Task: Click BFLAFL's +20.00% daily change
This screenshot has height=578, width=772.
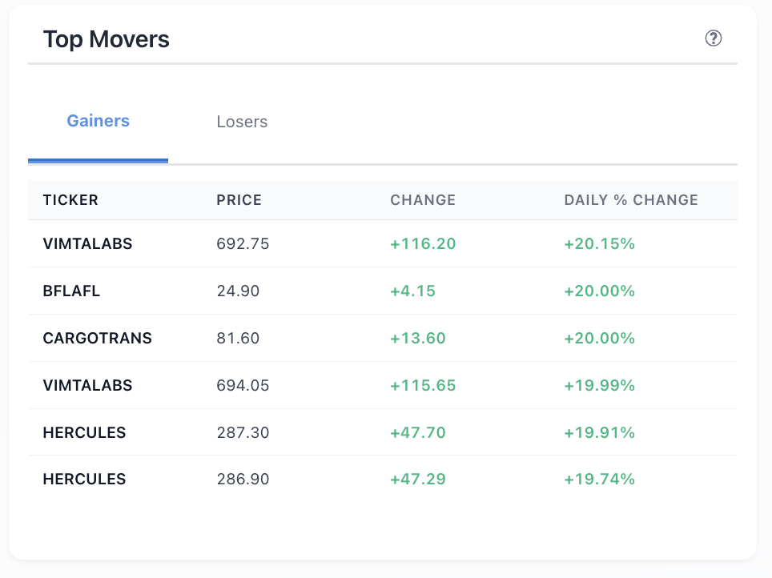Action: pyautogui.click(x=599, y=291)
